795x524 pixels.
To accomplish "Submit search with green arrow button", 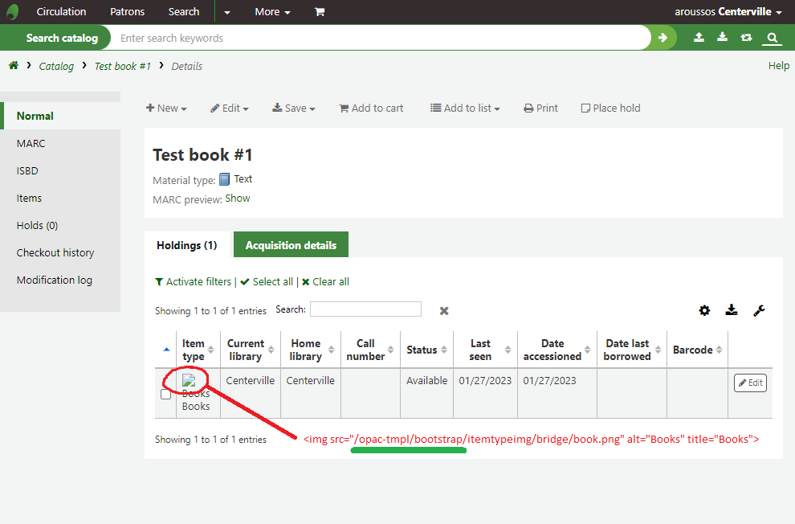I will (662, 38).
